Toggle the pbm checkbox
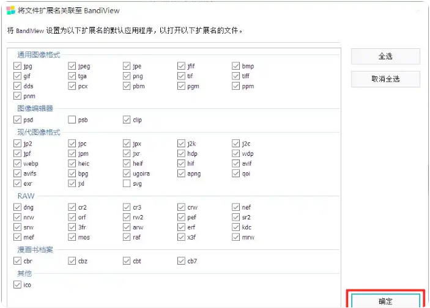 point(127,86)
